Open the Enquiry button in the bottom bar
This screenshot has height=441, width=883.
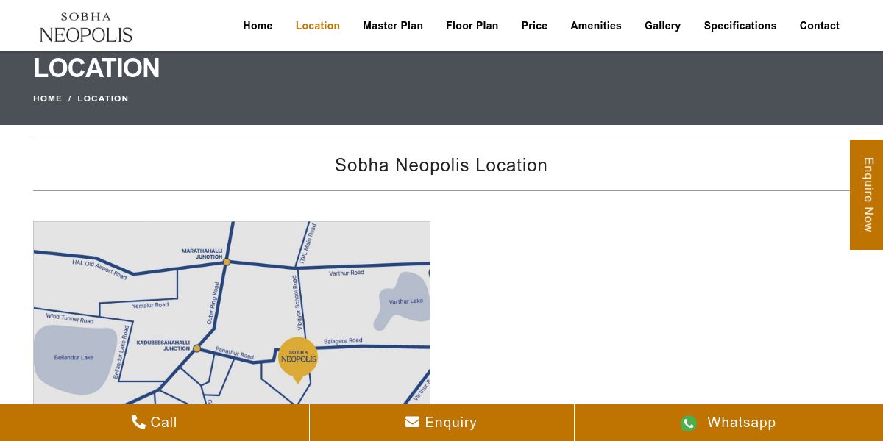coord(441,423)
